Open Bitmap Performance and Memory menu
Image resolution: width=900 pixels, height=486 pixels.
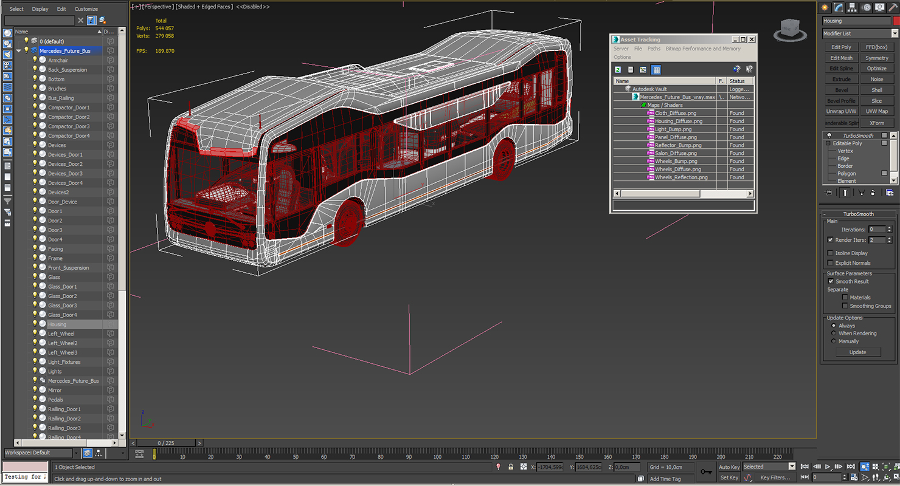[x=703, y=49]
